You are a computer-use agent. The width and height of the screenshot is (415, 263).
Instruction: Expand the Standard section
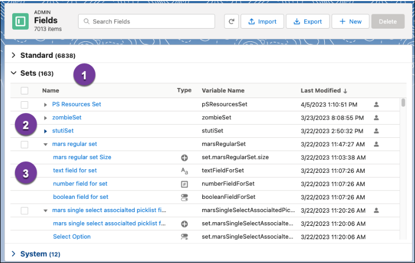(13, 55)
